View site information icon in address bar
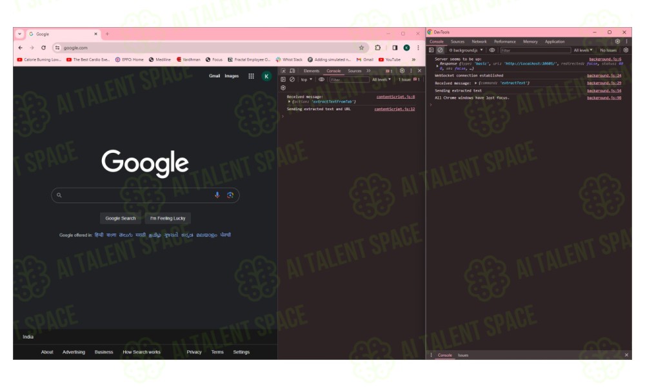645x387 pixels. (x=57, y=48)
